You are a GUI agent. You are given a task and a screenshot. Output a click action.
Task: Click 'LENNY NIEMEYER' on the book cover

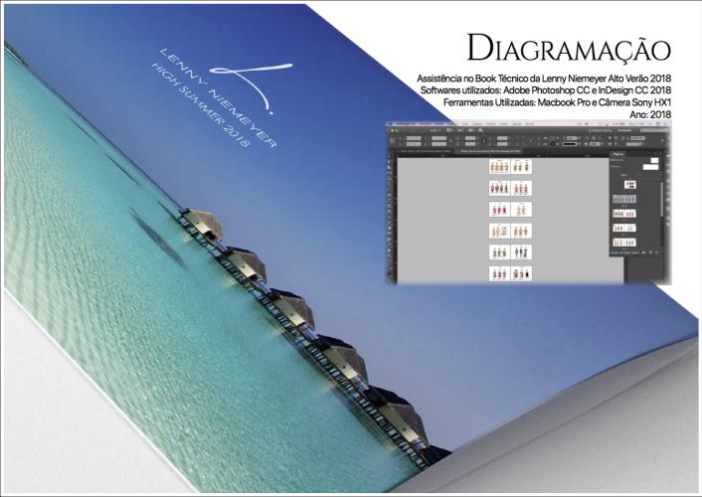(x=218, y=98)
